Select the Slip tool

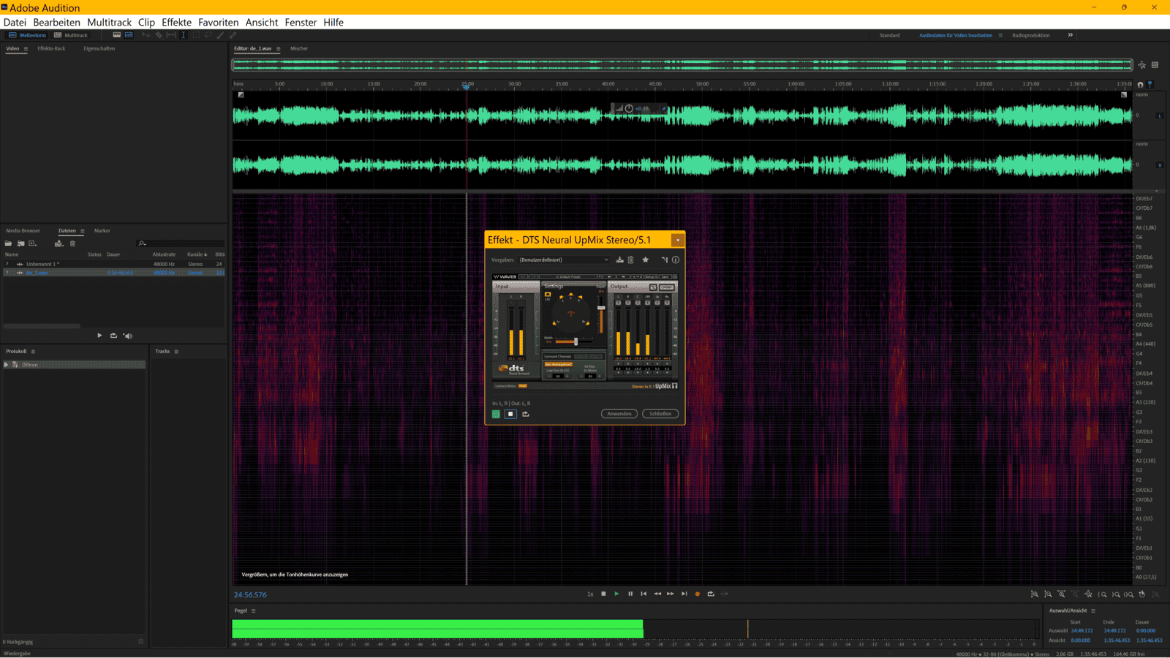click(171, 35)
